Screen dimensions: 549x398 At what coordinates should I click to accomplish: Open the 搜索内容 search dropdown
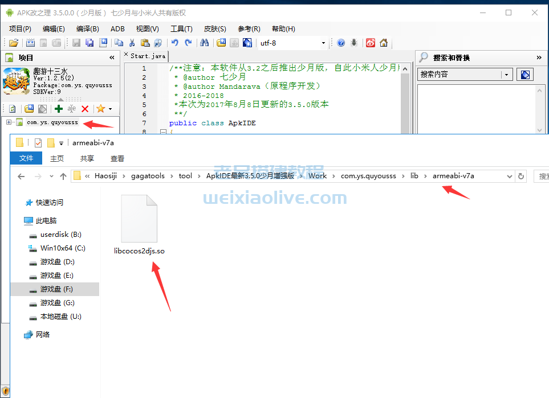(506, 75)
